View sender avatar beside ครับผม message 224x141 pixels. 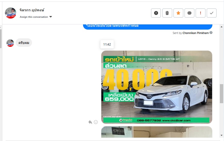10,43
